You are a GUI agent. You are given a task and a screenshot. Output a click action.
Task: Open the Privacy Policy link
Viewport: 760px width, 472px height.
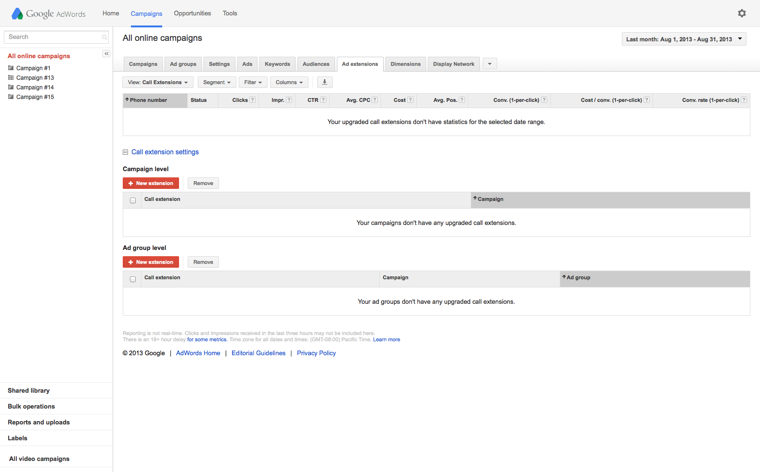point(316,353)
